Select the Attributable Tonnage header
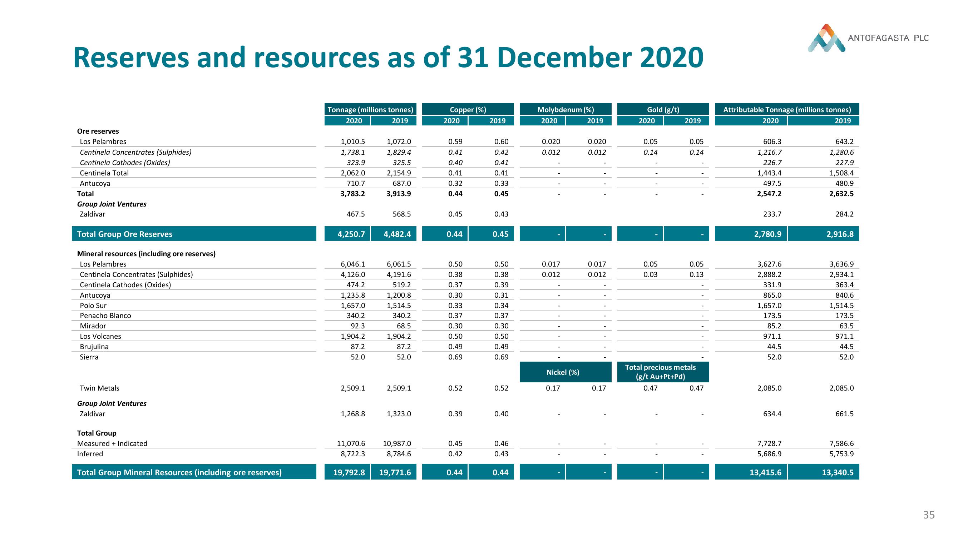The height and width of the screenshot is (536, 953). [787, 109]
